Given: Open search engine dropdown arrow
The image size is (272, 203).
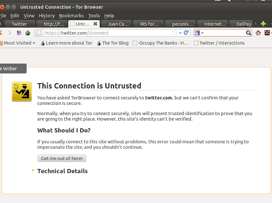Looking at the screenshot, I should 202,33.
